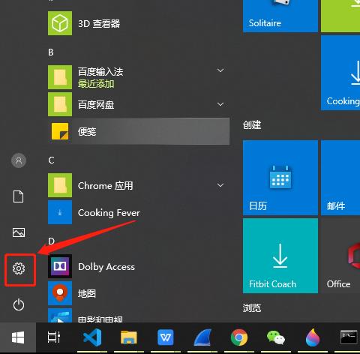
Task: Open the 邮件 mail tile
Action: coord(340,178)
